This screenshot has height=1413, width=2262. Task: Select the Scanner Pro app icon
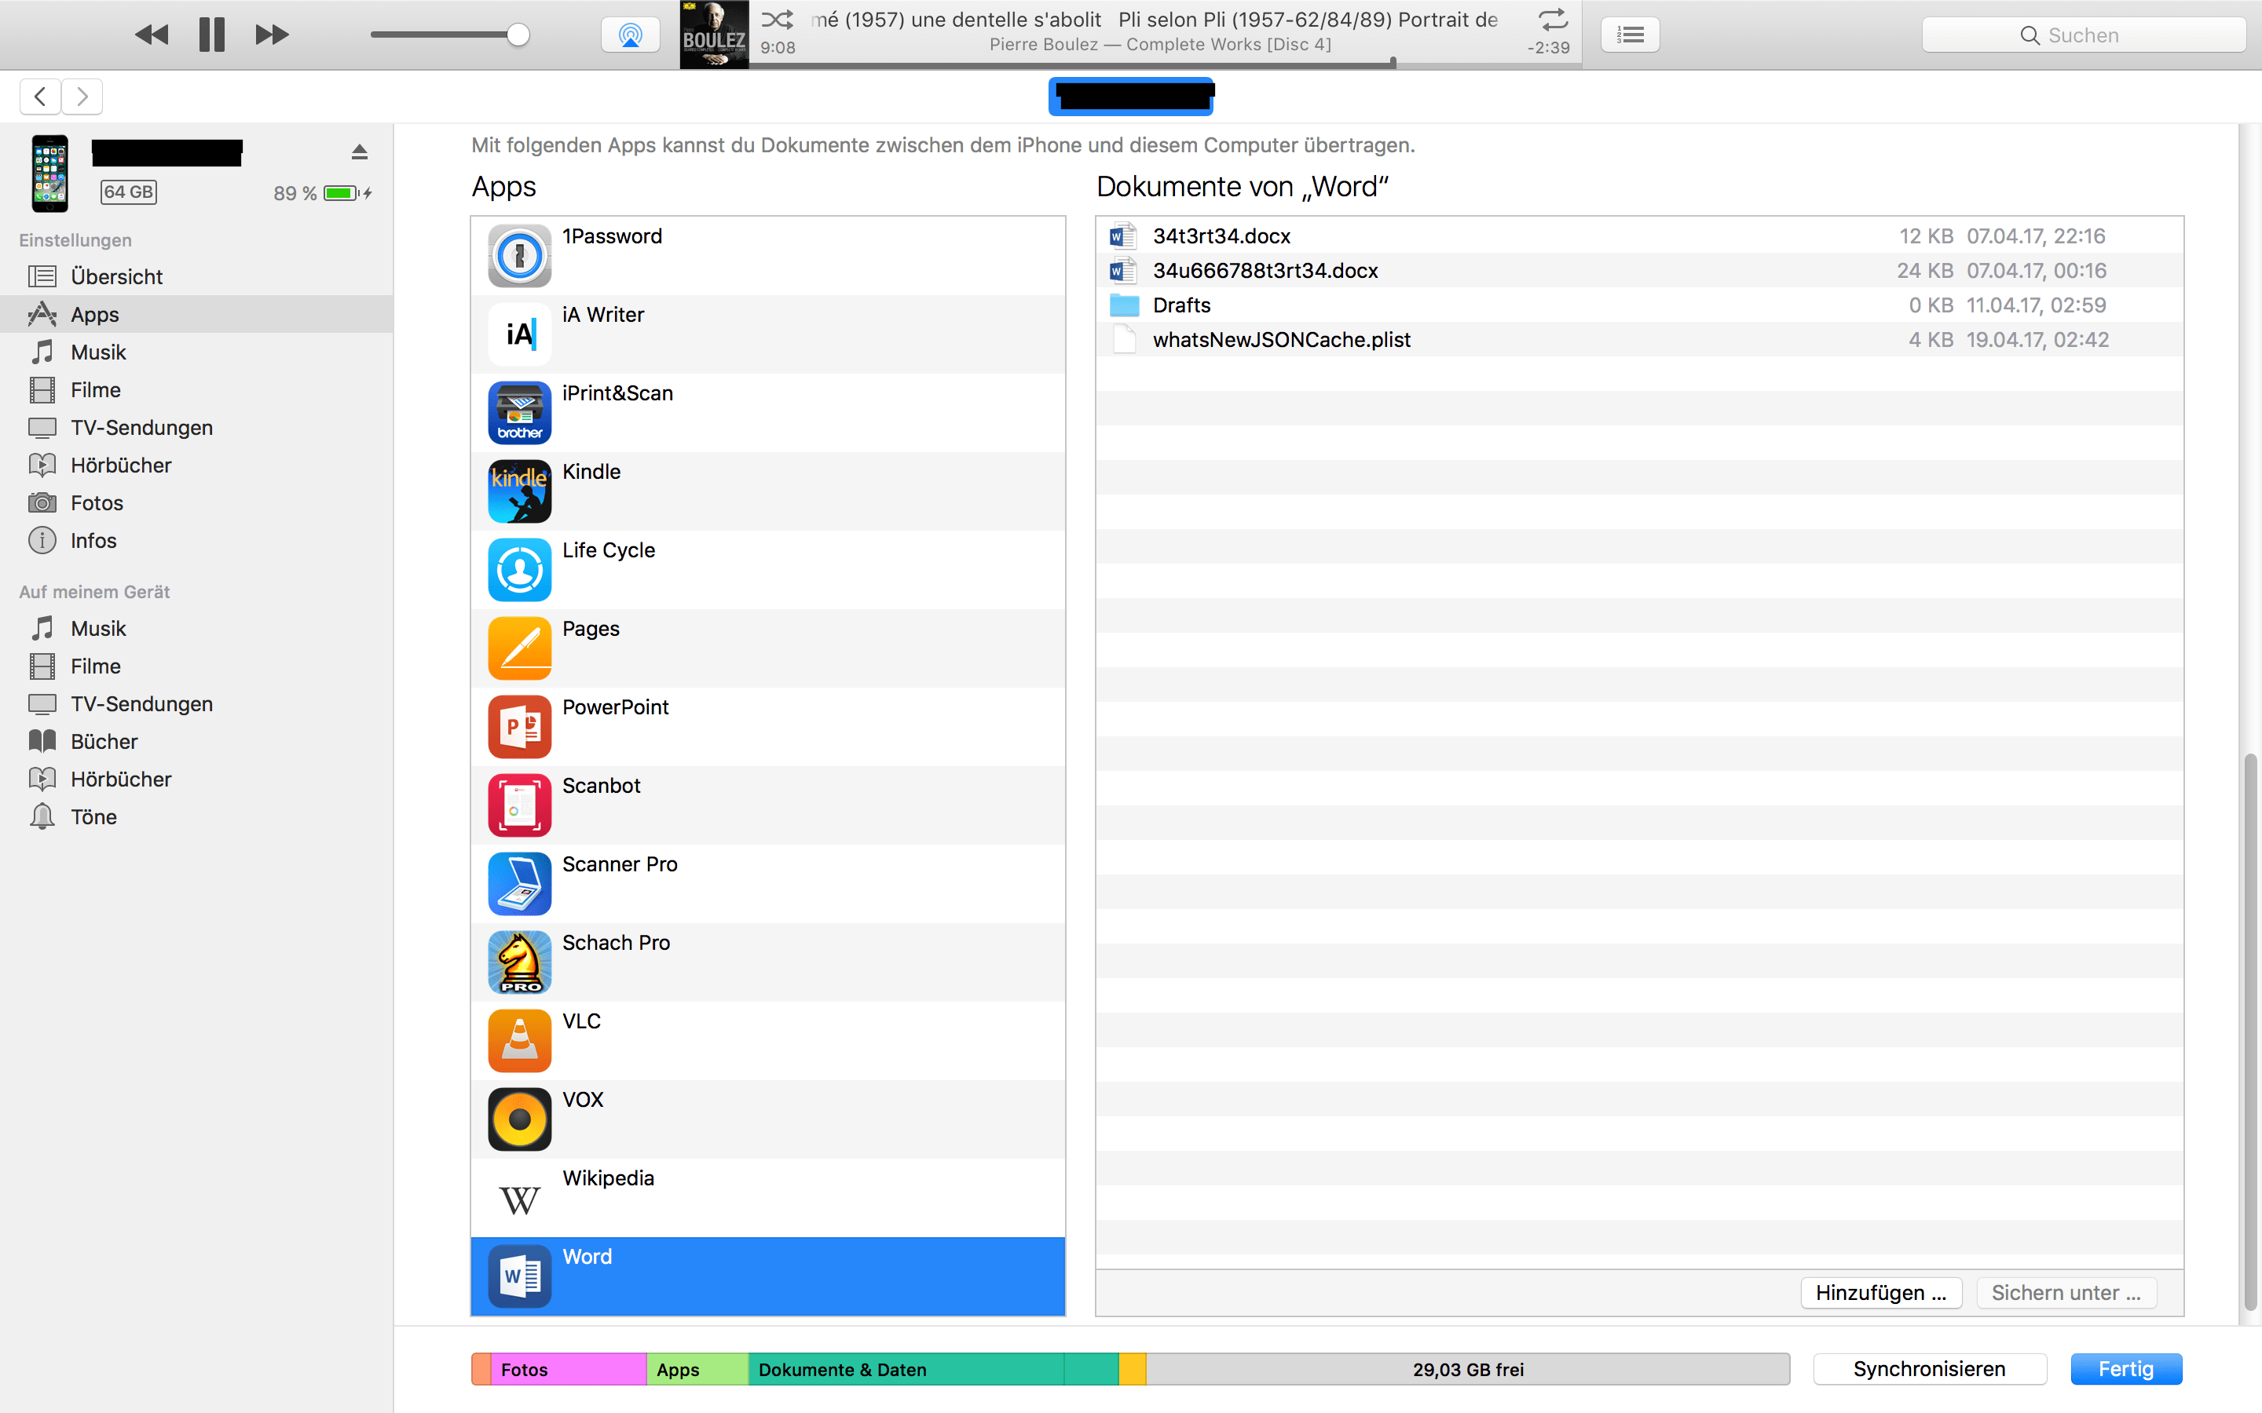(x=520, y=884)
